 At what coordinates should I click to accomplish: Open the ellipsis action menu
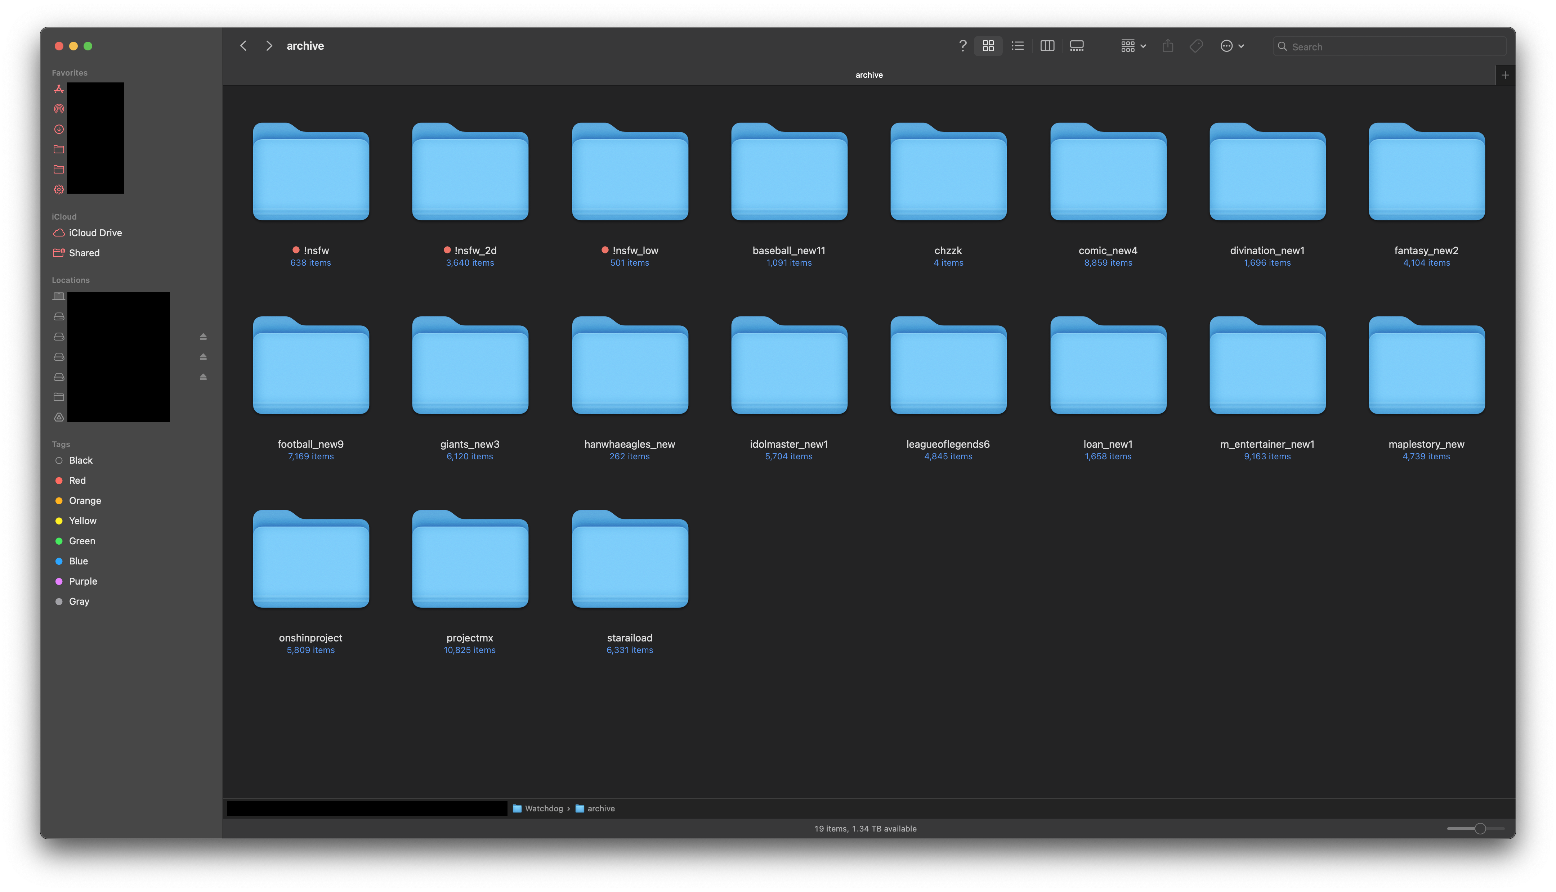coord(1231,46)
